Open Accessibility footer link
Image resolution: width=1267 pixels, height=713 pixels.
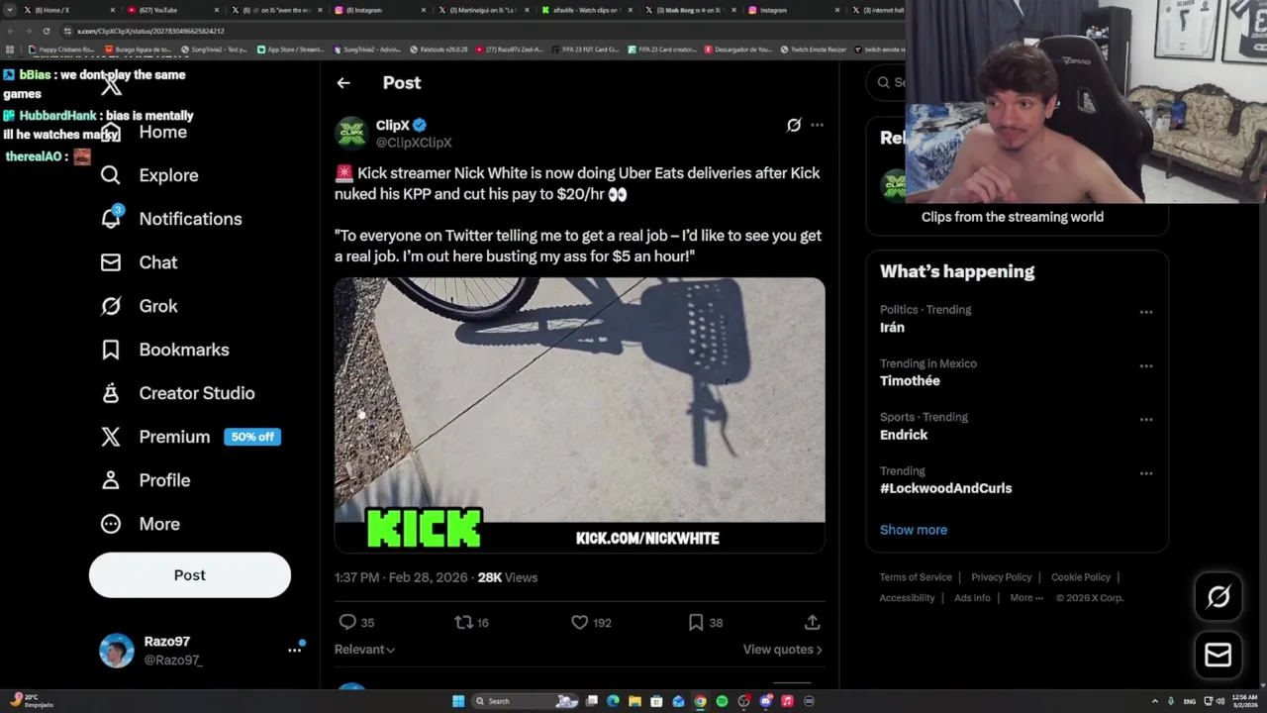907,598
